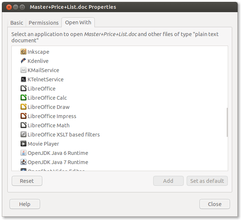Choose KTelnetService entry
This screenshot has width=241, height=220.
coord(119,79)
